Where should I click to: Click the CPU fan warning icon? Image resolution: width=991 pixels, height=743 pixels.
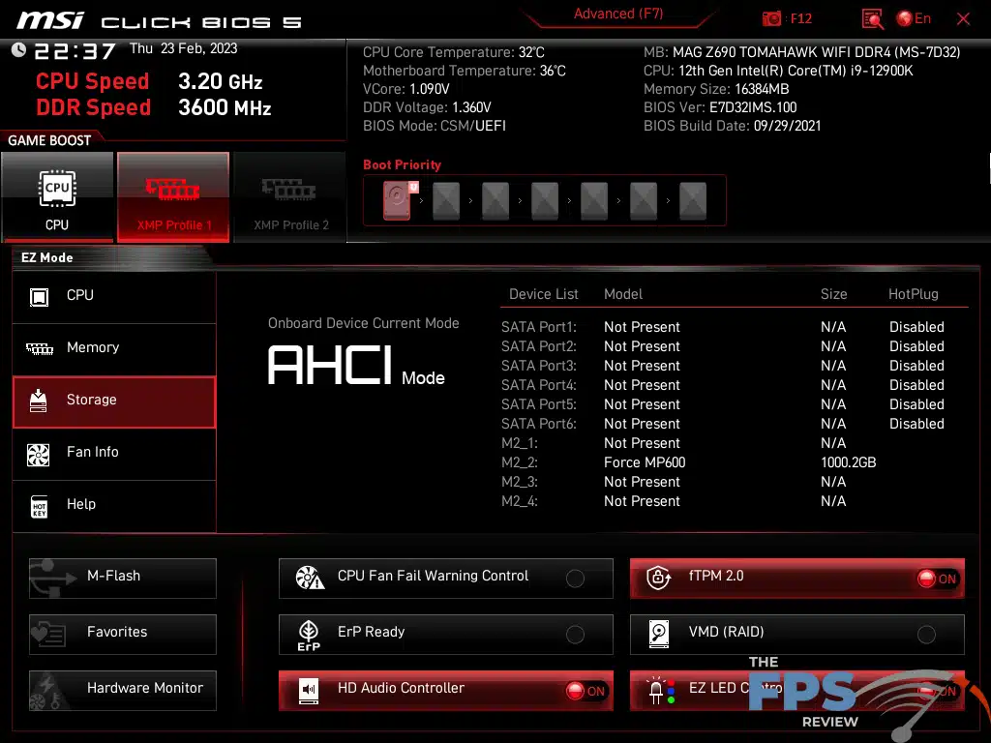pyautogui.click(x=310, y=578)
